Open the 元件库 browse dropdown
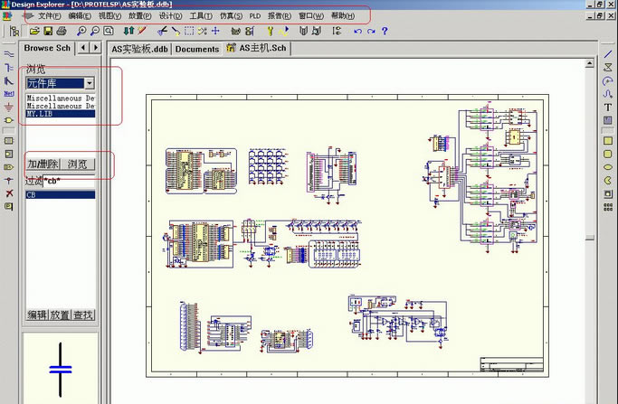 90,83
